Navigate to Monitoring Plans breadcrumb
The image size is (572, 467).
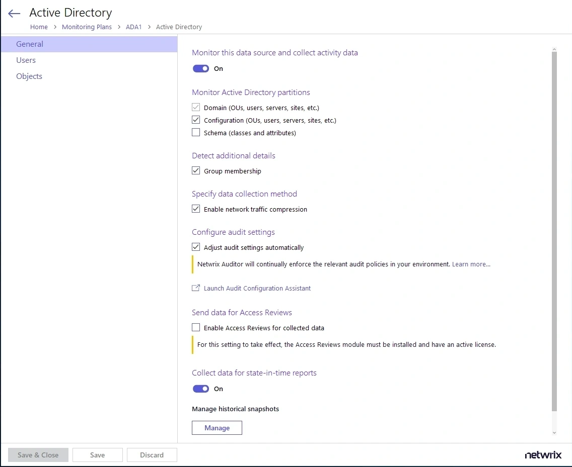pos(87,27)
